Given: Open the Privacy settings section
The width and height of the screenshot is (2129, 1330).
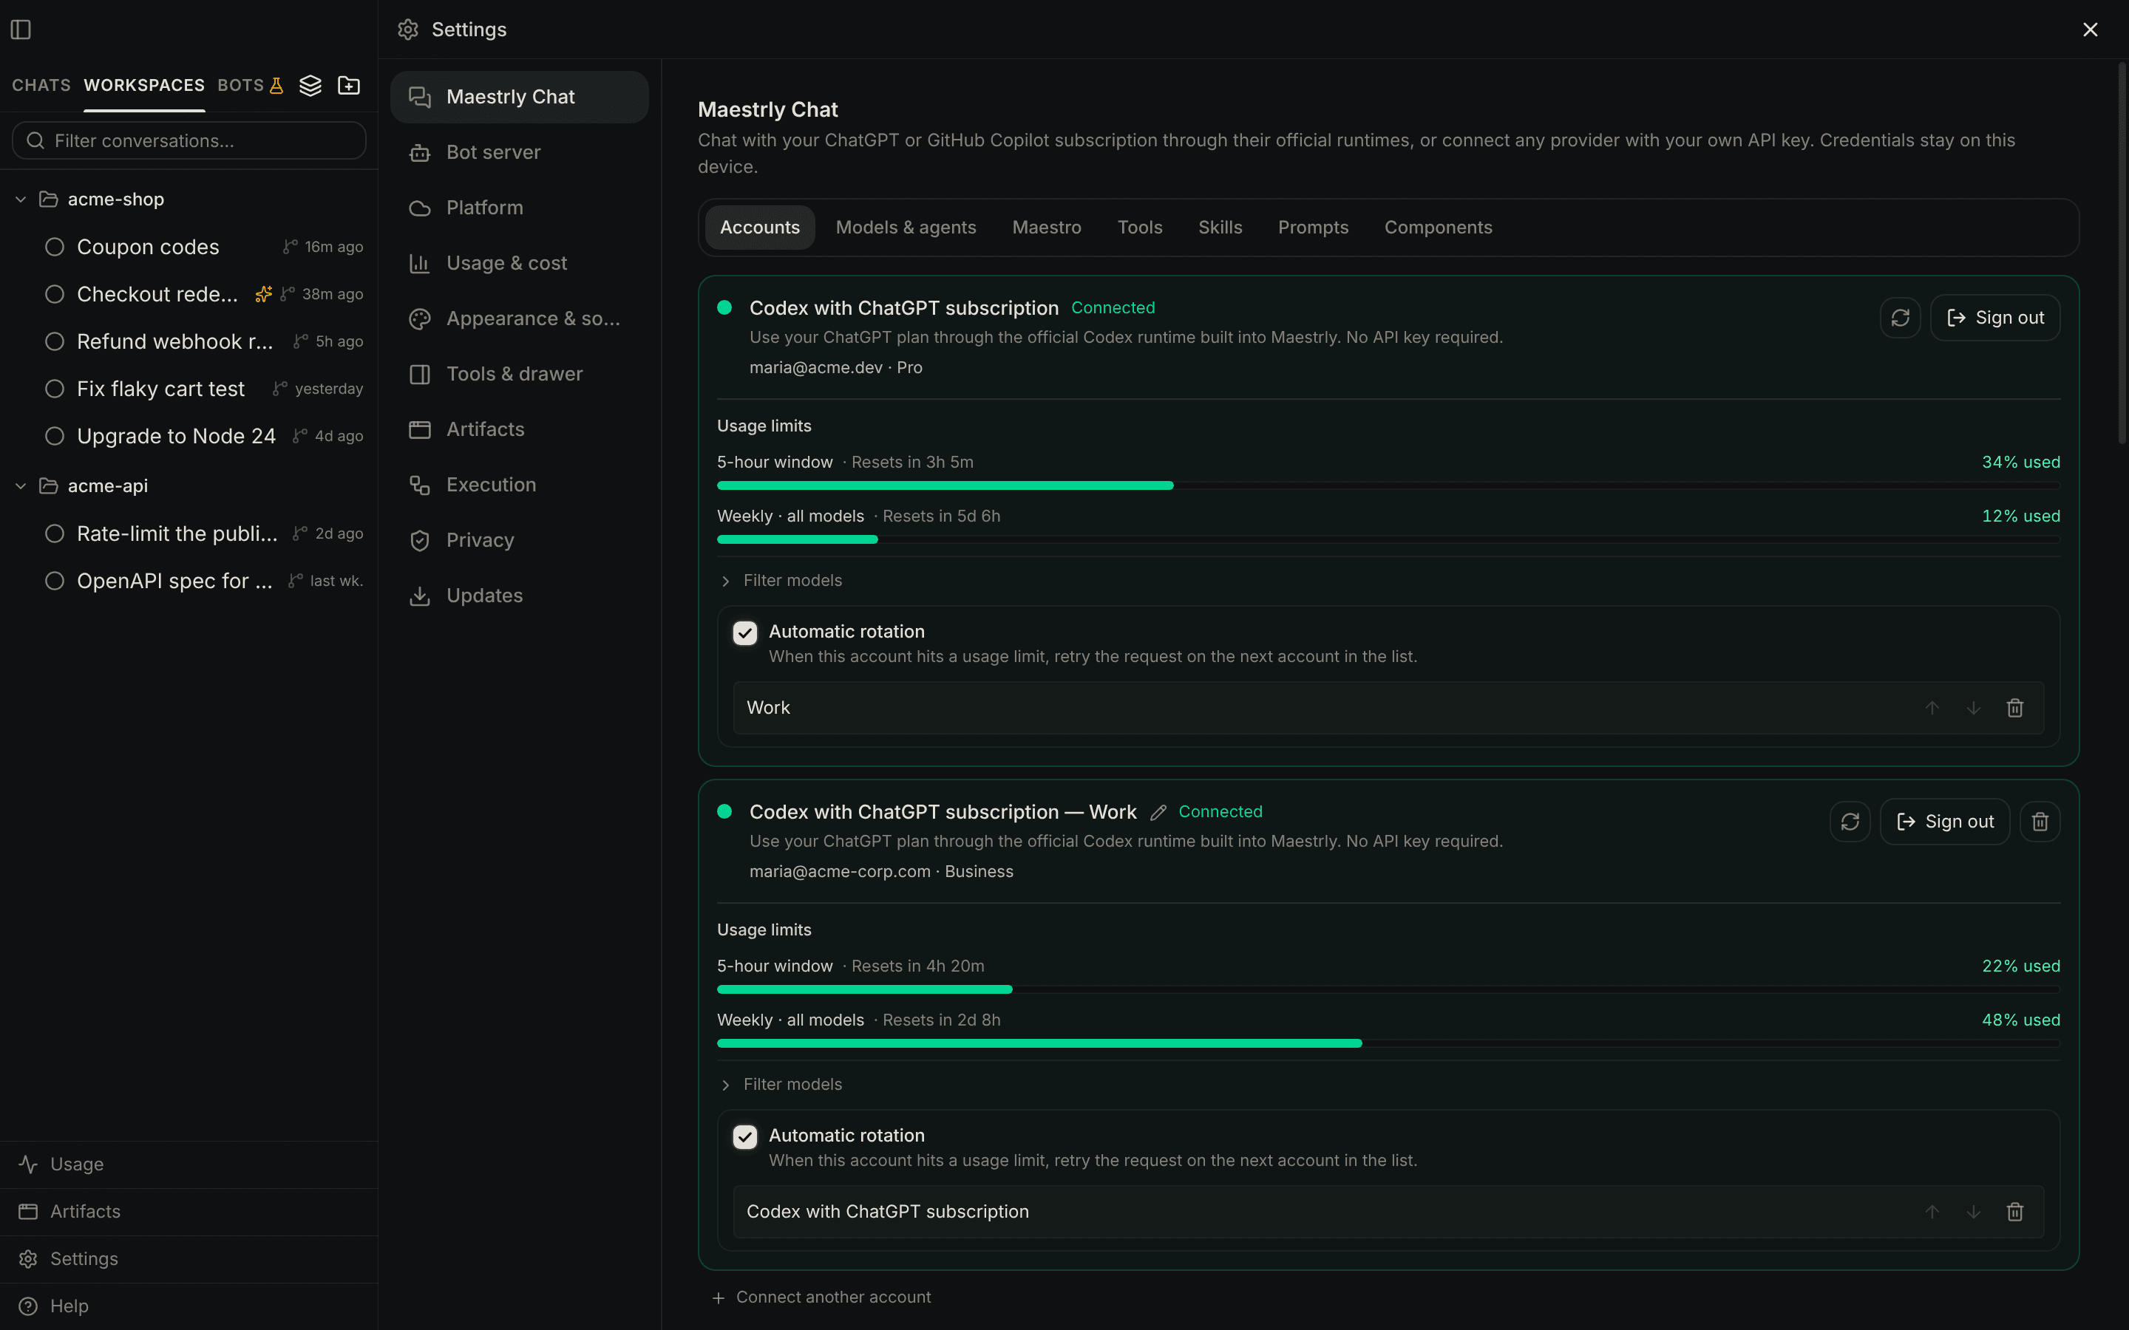Looking at the screenshot, I should coord(519,540).
